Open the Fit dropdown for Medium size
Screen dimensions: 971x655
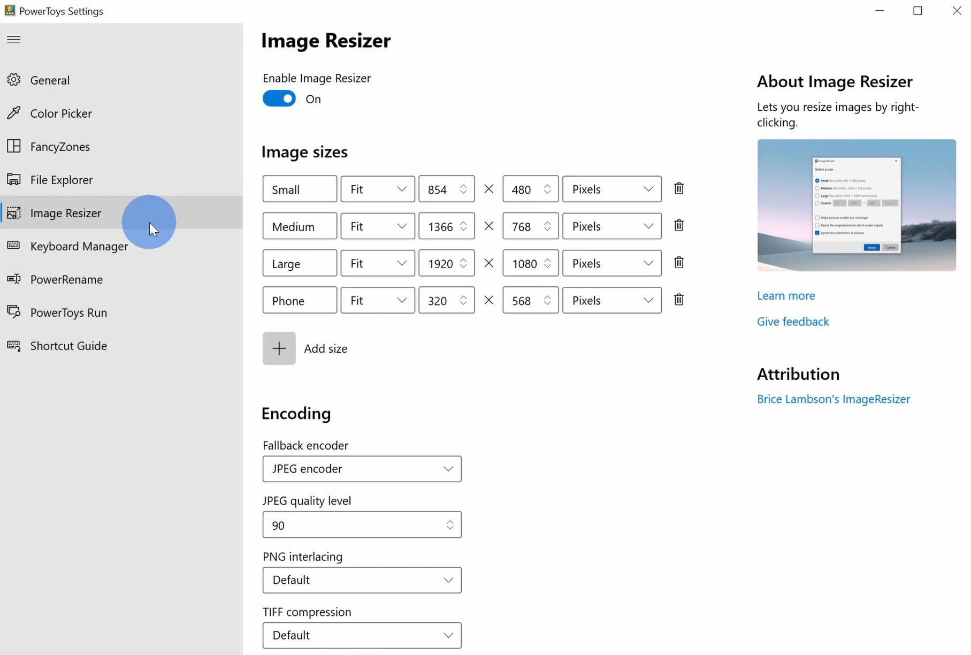click(x=378, y=226)
